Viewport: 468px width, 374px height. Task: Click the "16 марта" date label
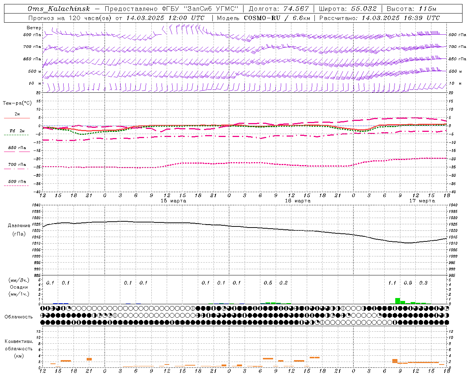pyautogui.click(x=298, y=201)
